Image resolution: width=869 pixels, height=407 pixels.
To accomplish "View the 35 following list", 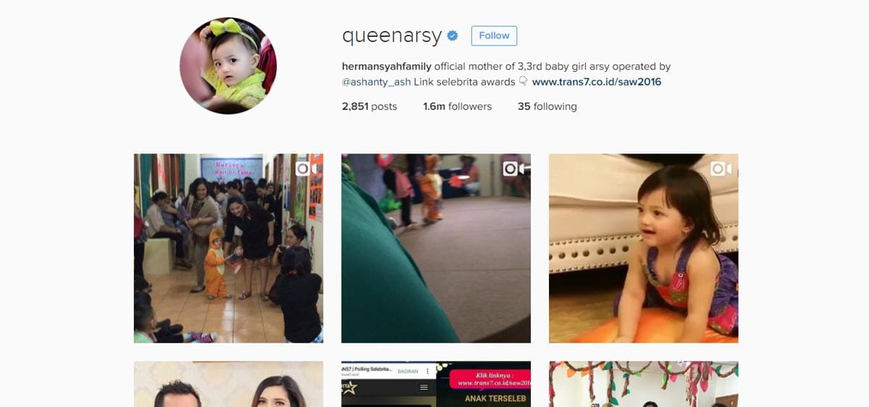I will pyautogui.click(x=547, y=106).
